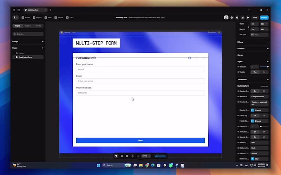Screen dimensions: 281x175
Task: Choose the Vector tool
Action: pyautogui.click(x=59, y=17)
